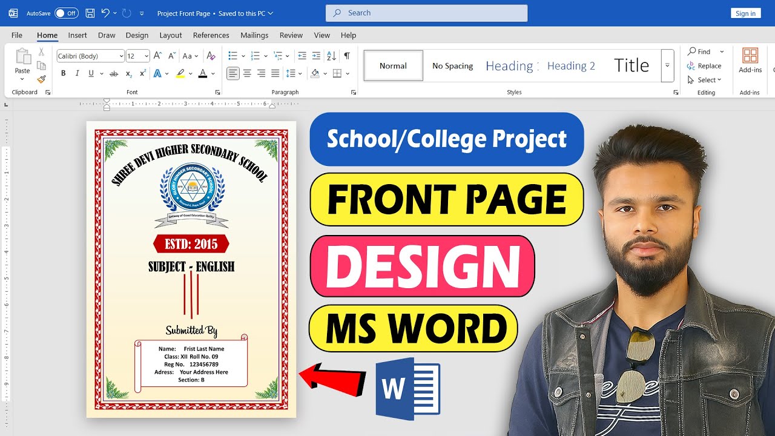Click the Replace button
This screenshot has height=436, width=775.
coord(704,65)
